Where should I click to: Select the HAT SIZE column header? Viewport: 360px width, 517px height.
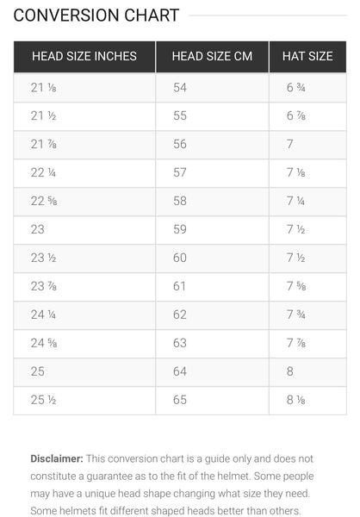click(307, 56)
